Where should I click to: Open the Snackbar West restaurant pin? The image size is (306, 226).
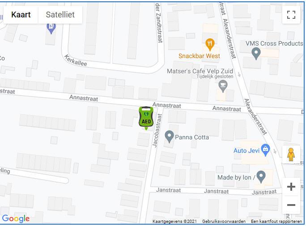210,45
